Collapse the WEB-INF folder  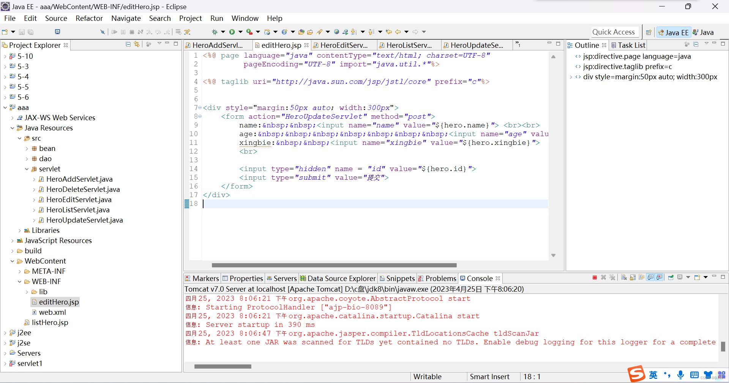(19, 282)
